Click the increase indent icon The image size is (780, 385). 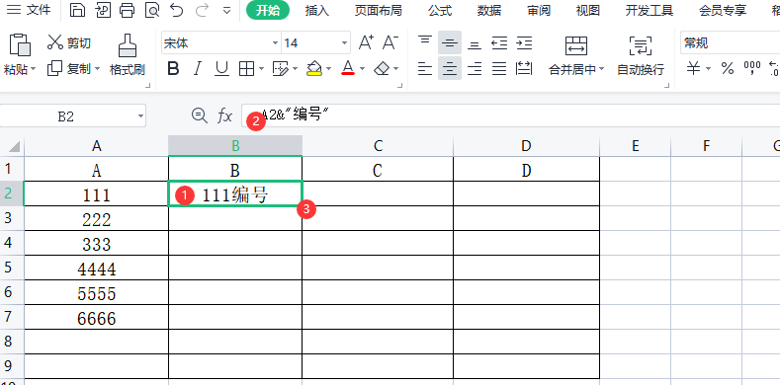pos(524,43)
